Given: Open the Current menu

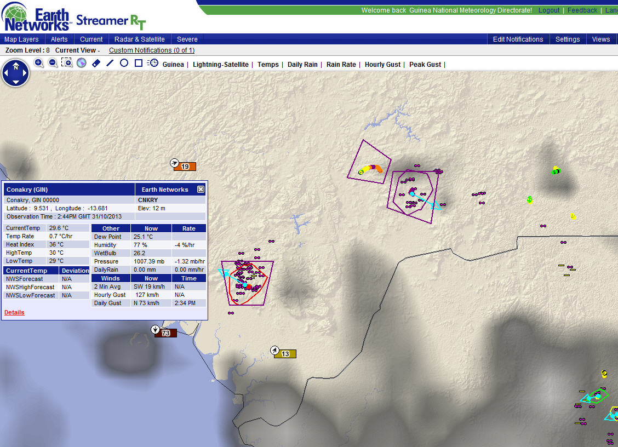Looking at the screenshot, I should [x=91, y=39].
